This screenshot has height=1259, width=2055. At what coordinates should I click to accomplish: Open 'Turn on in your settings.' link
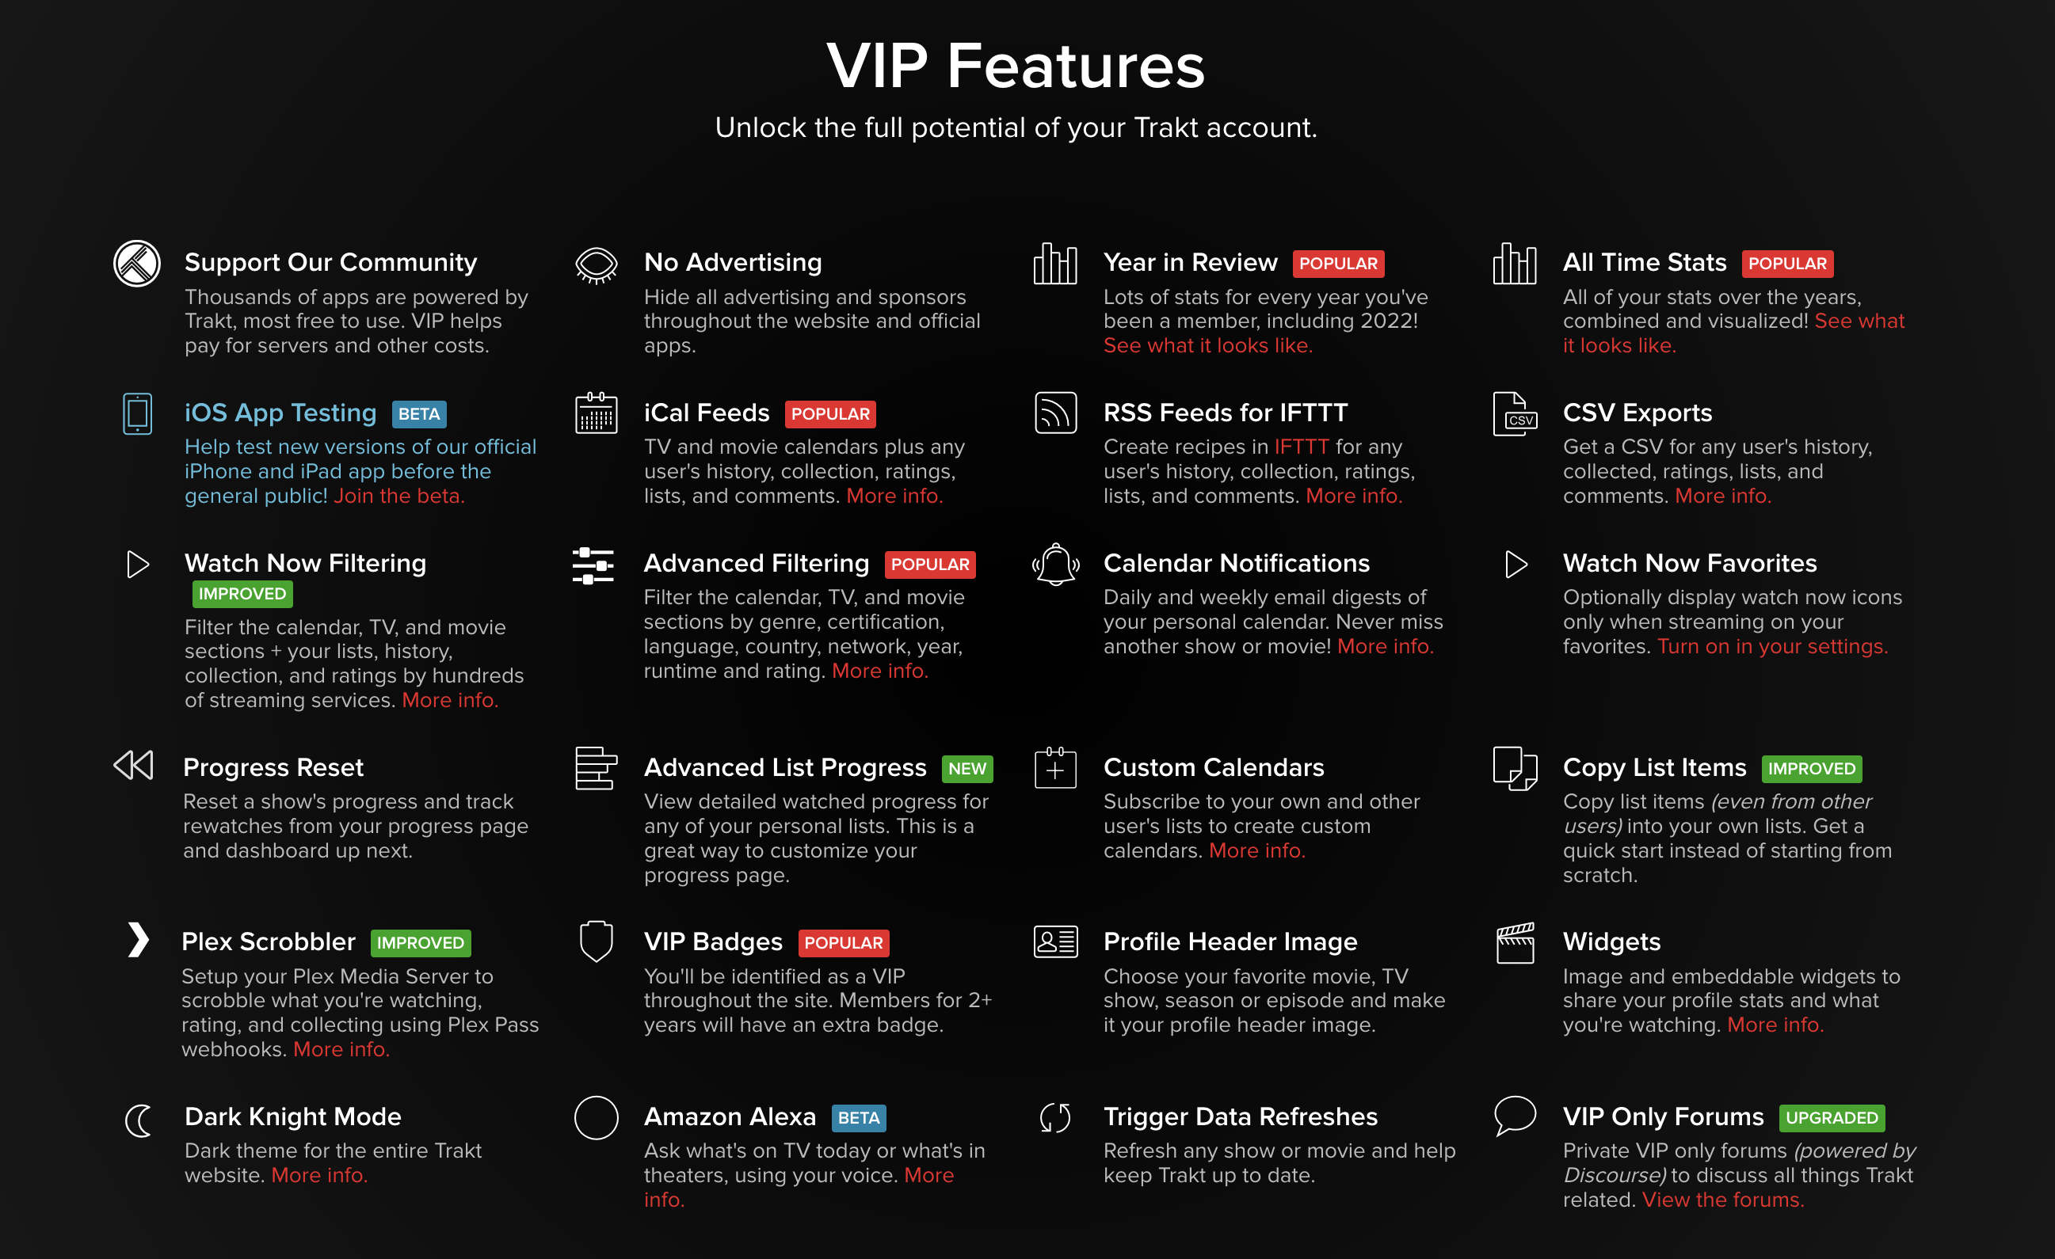pyautogui.click(x=1772, y=646)
